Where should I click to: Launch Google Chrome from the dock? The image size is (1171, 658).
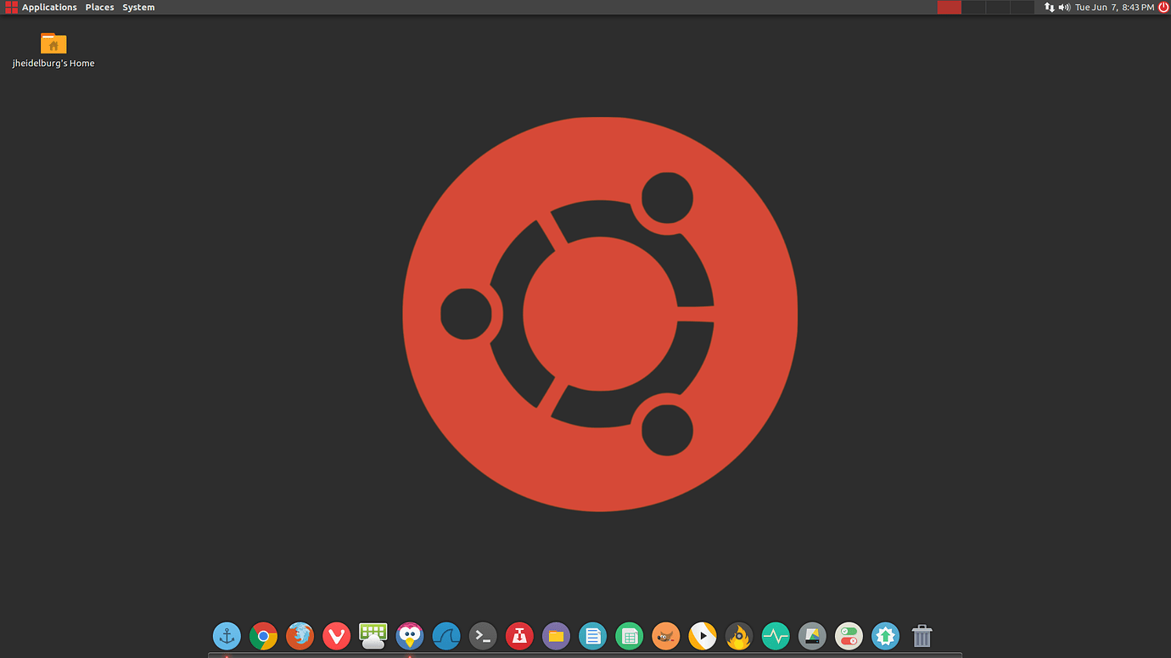pyautogui.click(x=263, y=635)
